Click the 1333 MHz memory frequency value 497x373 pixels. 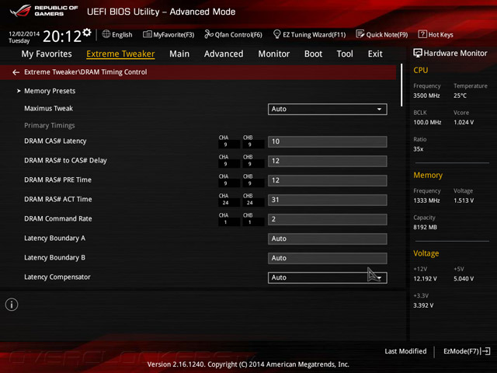pos(426,200)
